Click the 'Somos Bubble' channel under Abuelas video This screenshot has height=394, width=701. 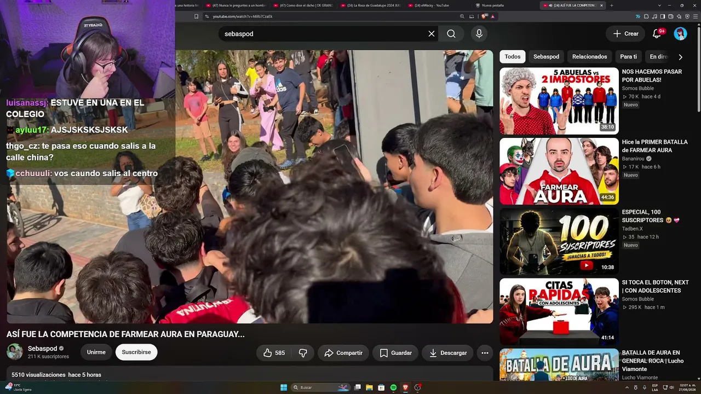[x=638, y=88]
